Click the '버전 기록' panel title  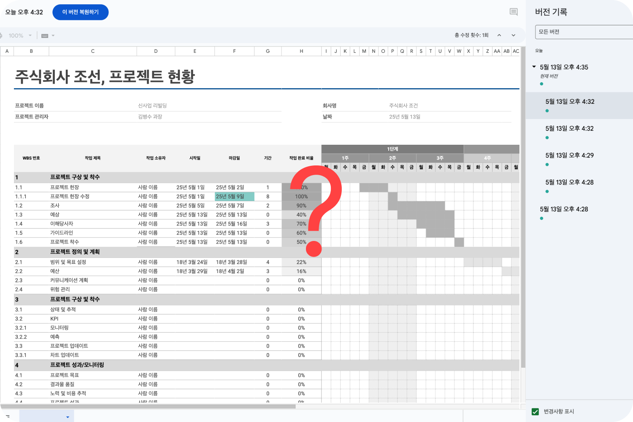[x=551, y=12]
